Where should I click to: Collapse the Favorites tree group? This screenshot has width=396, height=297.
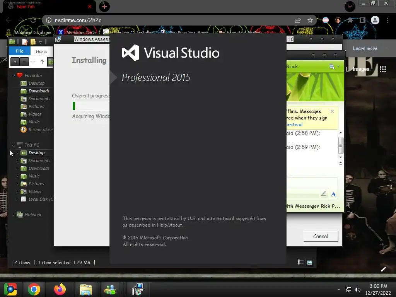[x=14, y=75]
